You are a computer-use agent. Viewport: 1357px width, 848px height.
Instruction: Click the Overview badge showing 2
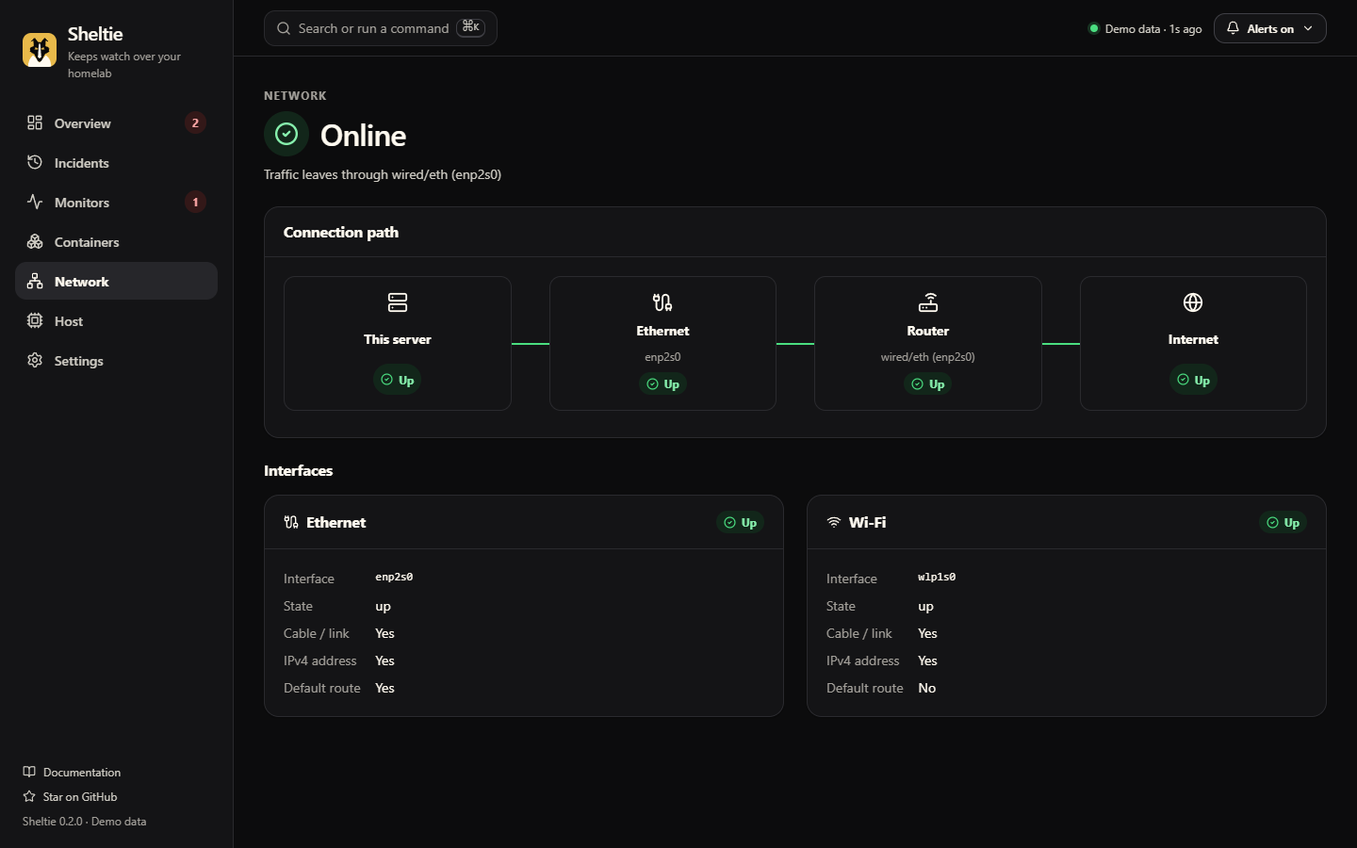195,122
